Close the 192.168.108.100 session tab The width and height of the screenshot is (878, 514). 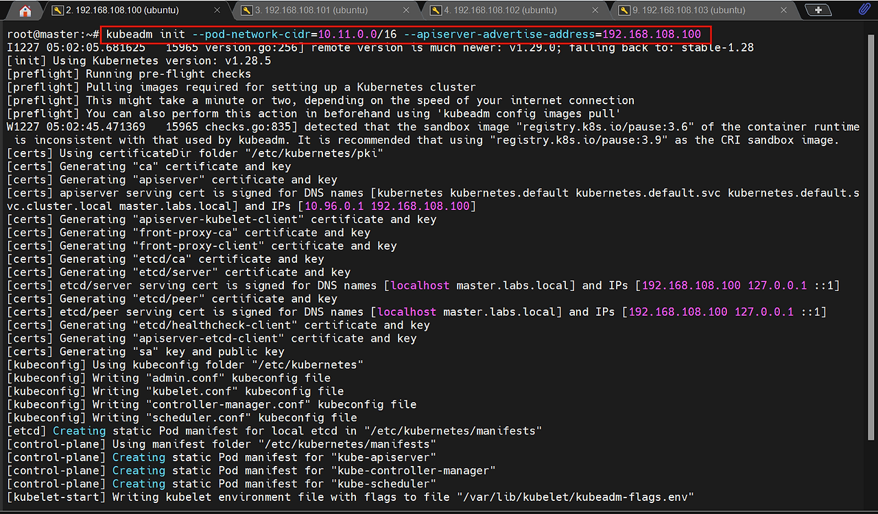(217, 10)
